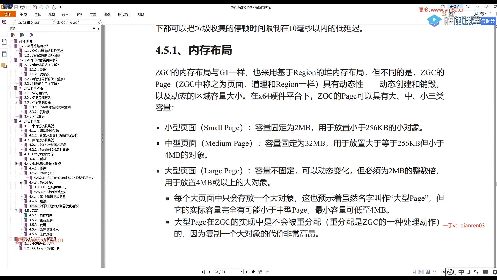497x280 pixels.
Task: Click the undo arrow icon
Action: 41,7
